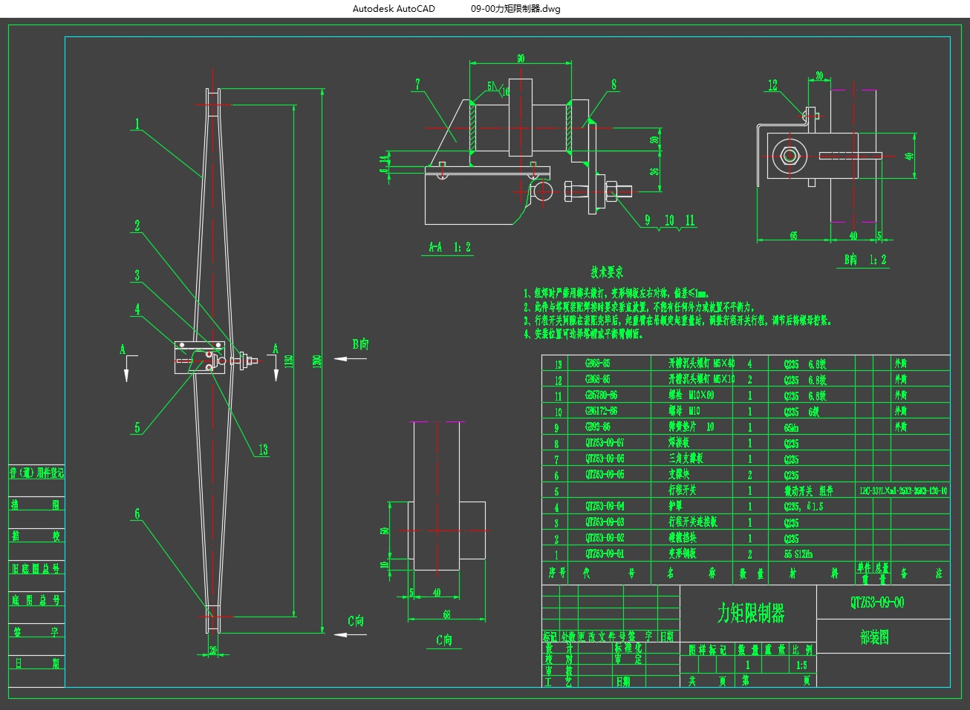Select the 1:5 scale cell in title block

tap(801, 665)
